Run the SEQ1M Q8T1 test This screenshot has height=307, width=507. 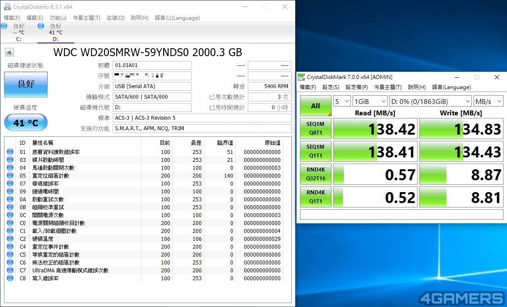(316, 129)
